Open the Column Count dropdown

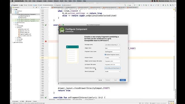click(x=112, y=58)
